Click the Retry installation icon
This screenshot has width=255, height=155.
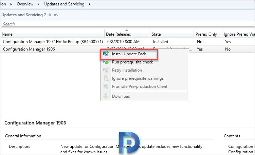[106, 70]
